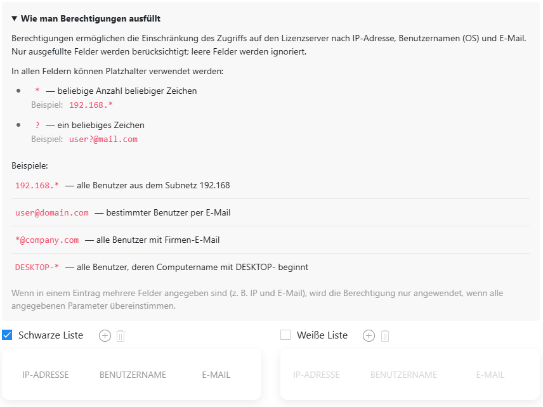Click the IP-ADRESSE column header in Schwarze Liste

[x=46, y=375]
